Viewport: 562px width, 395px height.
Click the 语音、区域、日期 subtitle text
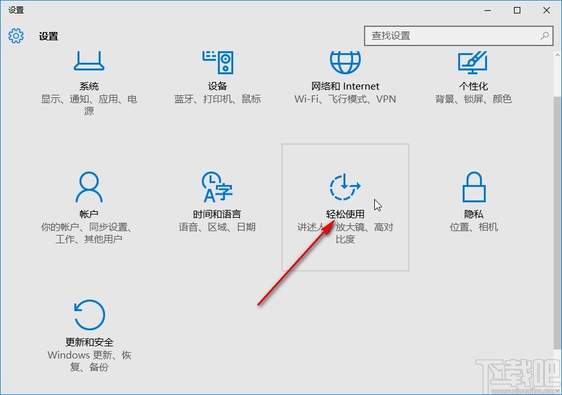coord(217,227)
